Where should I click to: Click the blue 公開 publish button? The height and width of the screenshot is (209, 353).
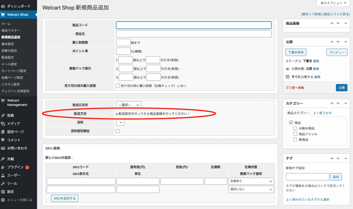tap(342, 88)
